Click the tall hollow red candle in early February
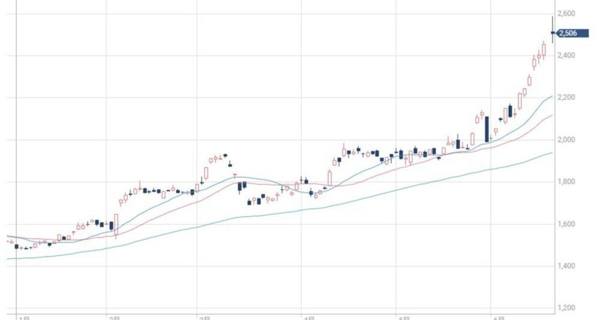This screenshot has height=320, width=613. (x=116, y=224)
